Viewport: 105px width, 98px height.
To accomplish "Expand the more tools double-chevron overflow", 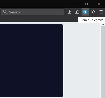I will click(x=93, y=12).
